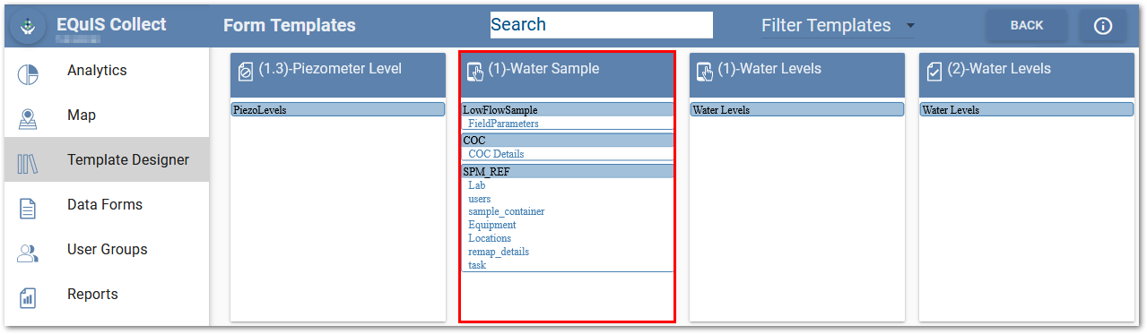Click the EQuIS Collect logo icon
Viewport: 1147px width, 334px height.
tap(28, 27)
